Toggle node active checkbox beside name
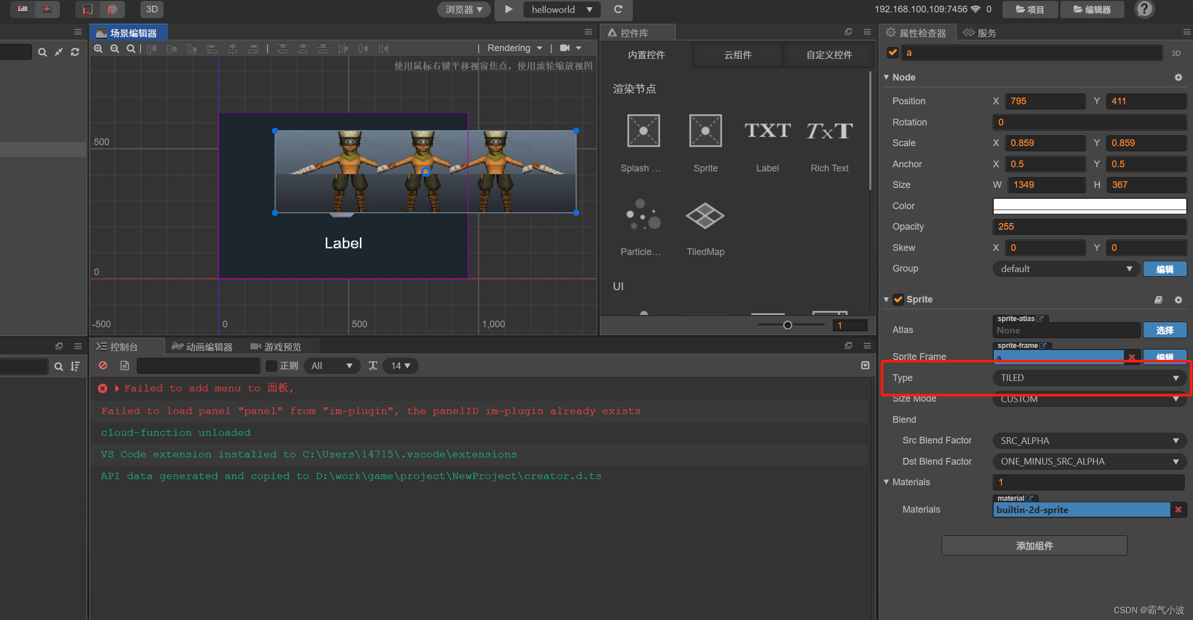 (893, 53)
